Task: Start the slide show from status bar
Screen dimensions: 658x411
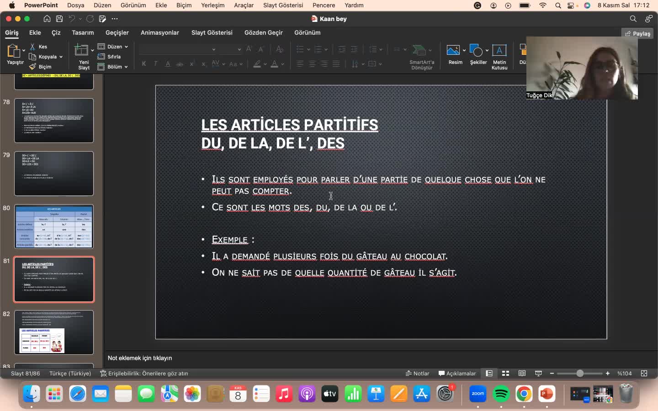Action: [538, 374]
